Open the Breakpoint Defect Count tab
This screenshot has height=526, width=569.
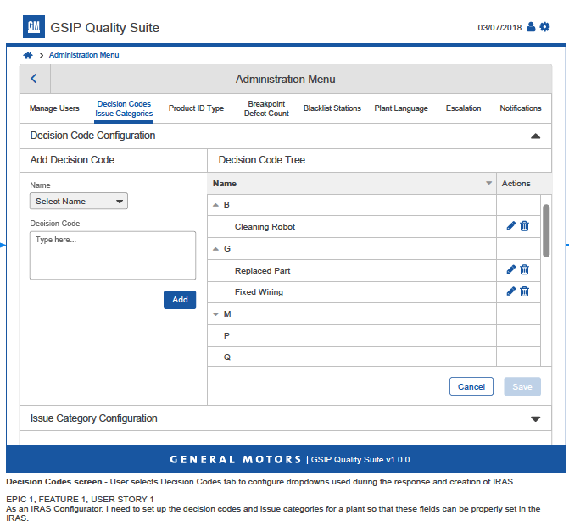tap(266, 108)
